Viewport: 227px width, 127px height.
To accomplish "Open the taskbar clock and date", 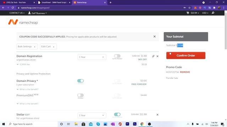I will pos(214,124).
